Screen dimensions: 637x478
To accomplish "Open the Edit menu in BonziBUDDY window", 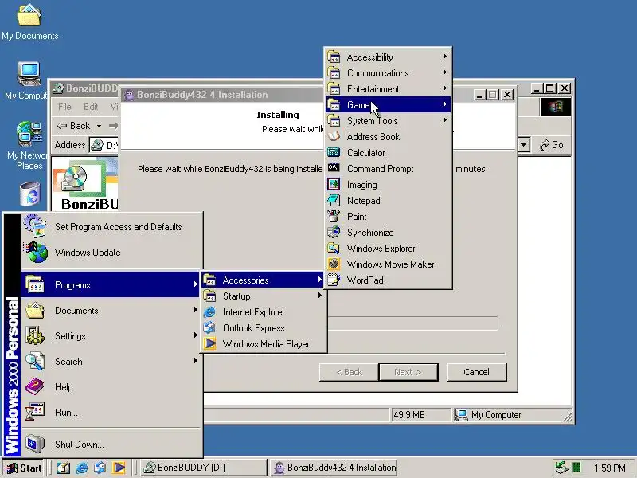I will [x=91, y=107].
